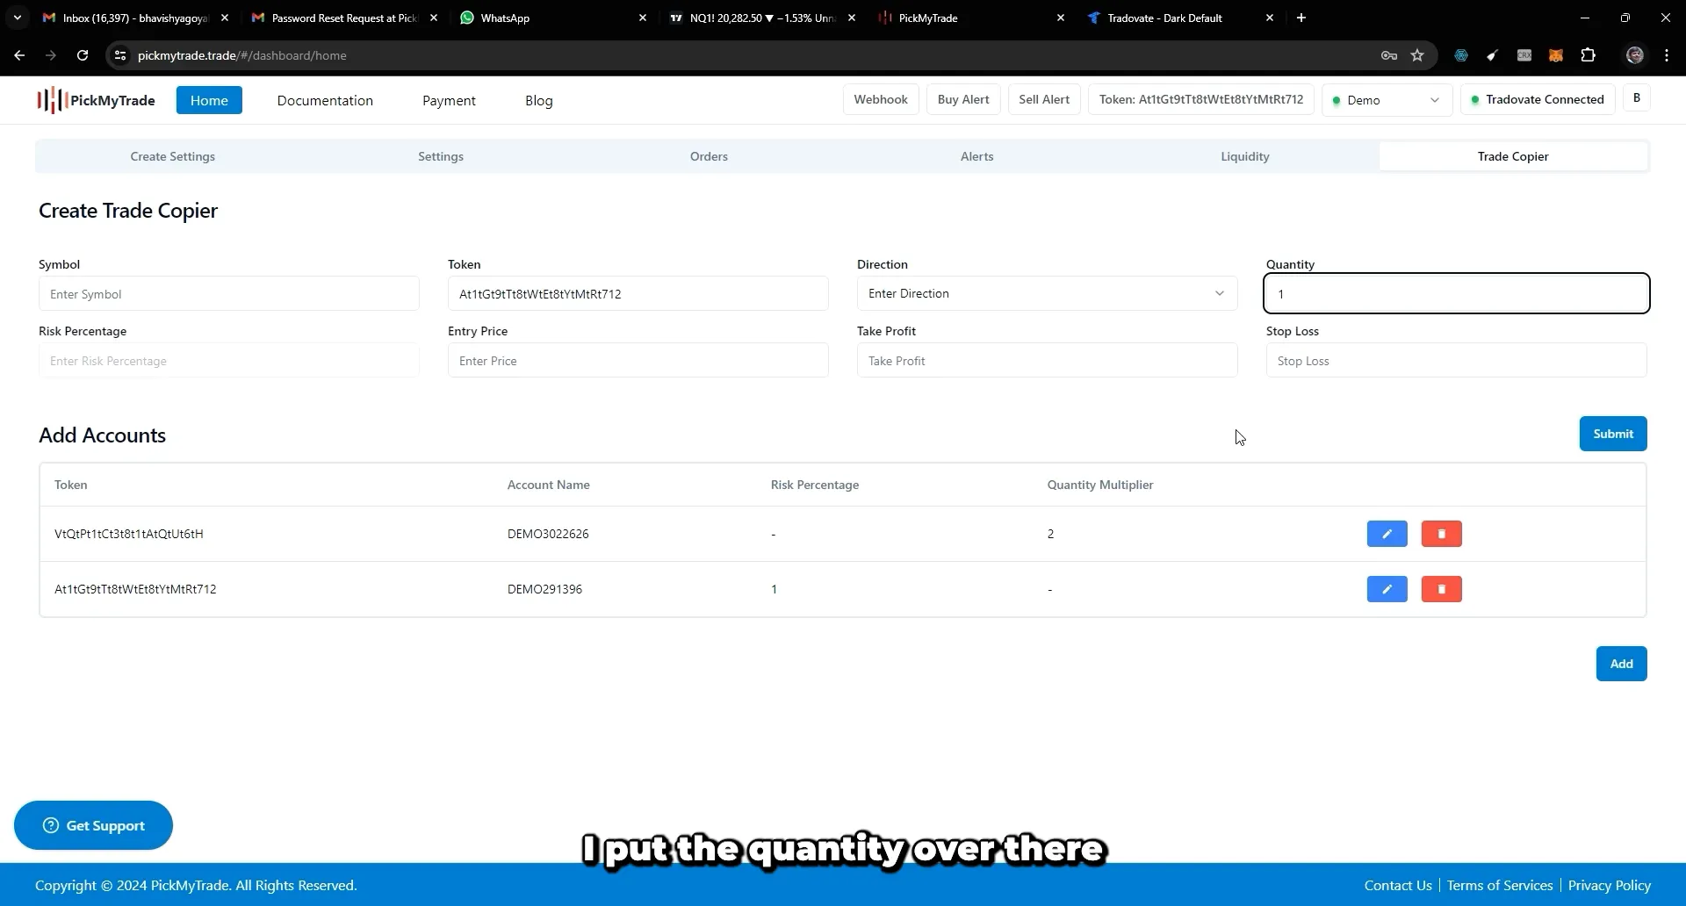Go forward in browser history
The width and height of the screenshot is (1686, 906).
pyautogui.click(x=51, y=55)
